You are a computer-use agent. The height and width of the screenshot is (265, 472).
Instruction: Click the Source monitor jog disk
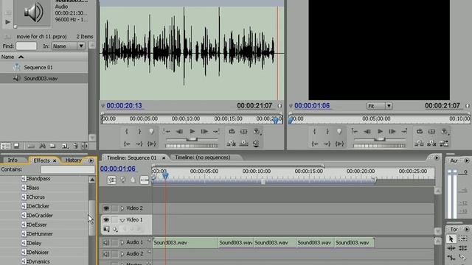pos(192,146)
